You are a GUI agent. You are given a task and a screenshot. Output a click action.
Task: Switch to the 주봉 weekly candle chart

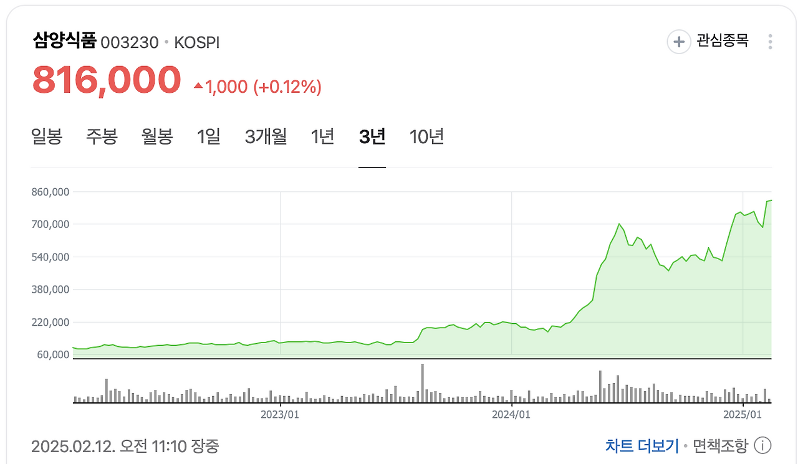(x=102, y=136)
